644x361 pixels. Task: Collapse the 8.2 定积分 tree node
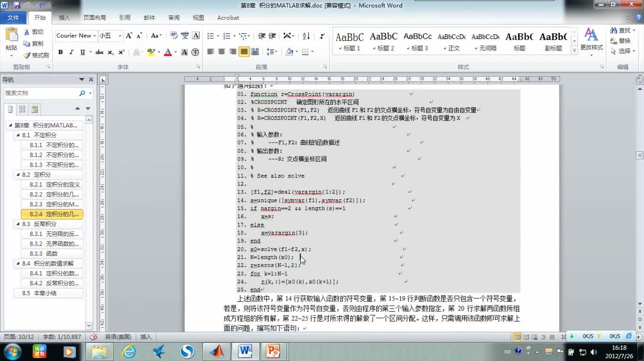(17, 174)
